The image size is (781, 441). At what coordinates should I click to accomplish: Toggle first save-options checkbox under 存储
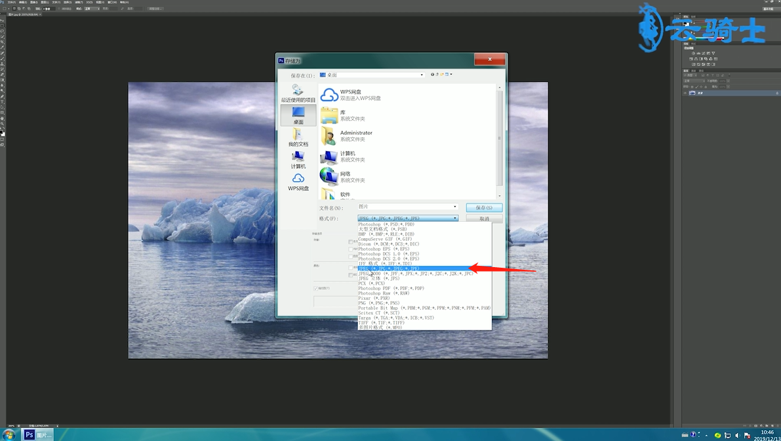[x=351, y=241]
